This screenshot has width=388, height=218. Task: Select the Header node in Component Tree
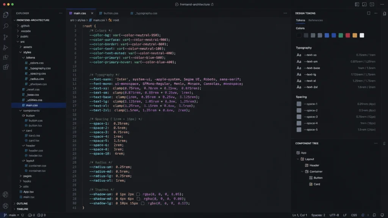tap(314, 165)
